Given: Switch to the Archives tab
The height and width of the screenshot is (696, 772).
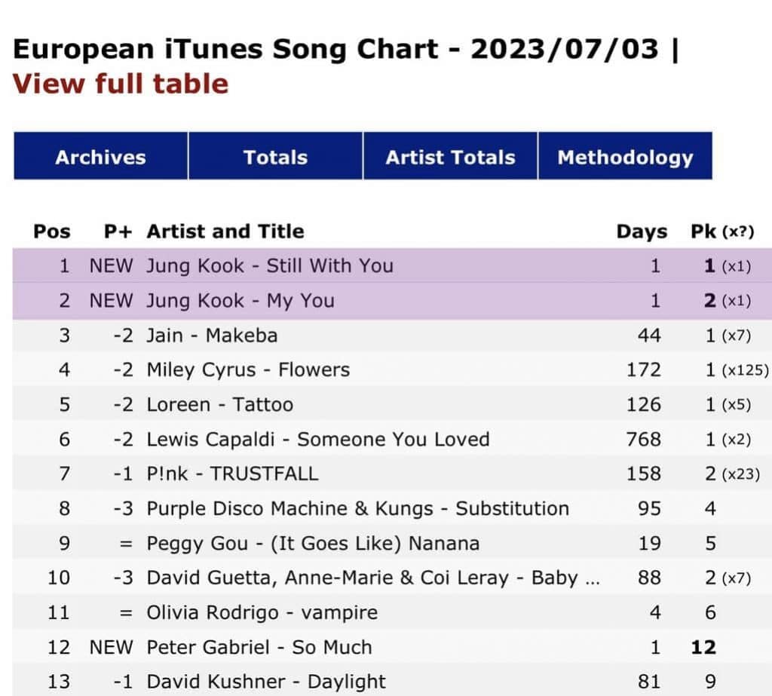Looking at the screenshot, I should (100, 157).
